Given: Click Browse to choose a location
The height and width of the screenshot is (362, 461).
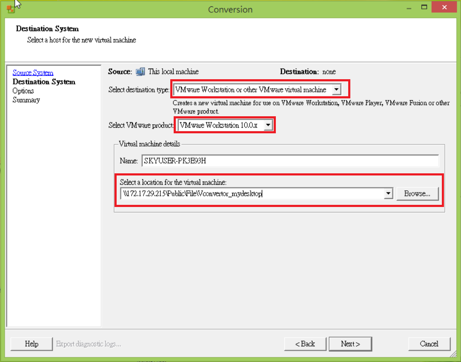Looking at the screenshot, I should [417, 194].
